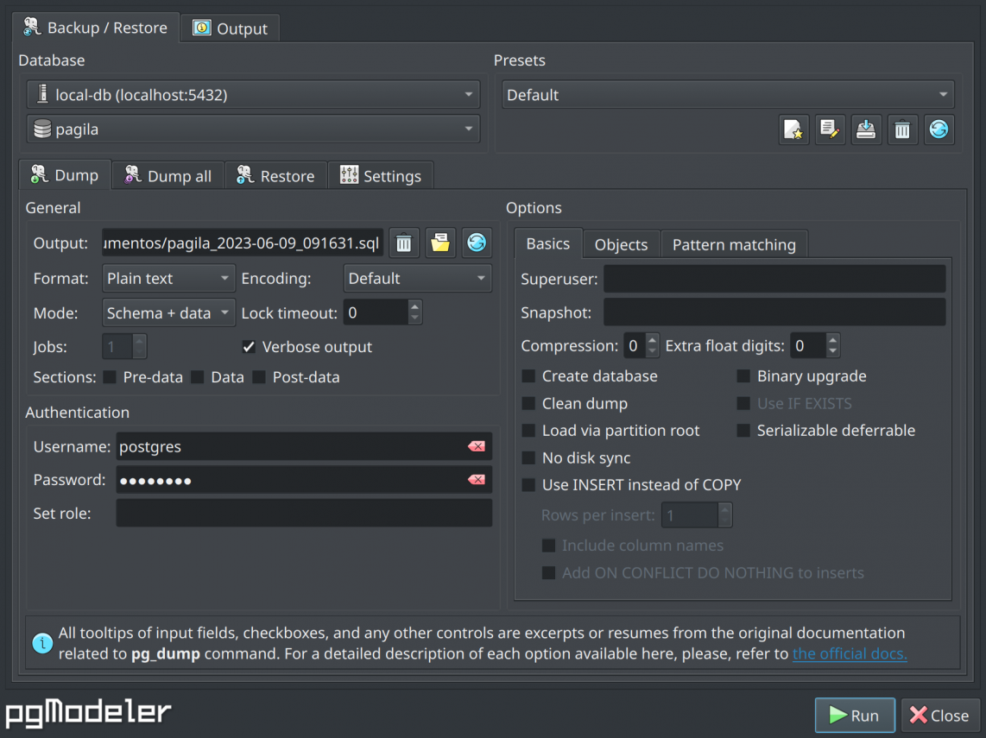This screenshot has width=986, height=738.
Task: Click the Lock timeout number field
Action: tap(376, 312)
